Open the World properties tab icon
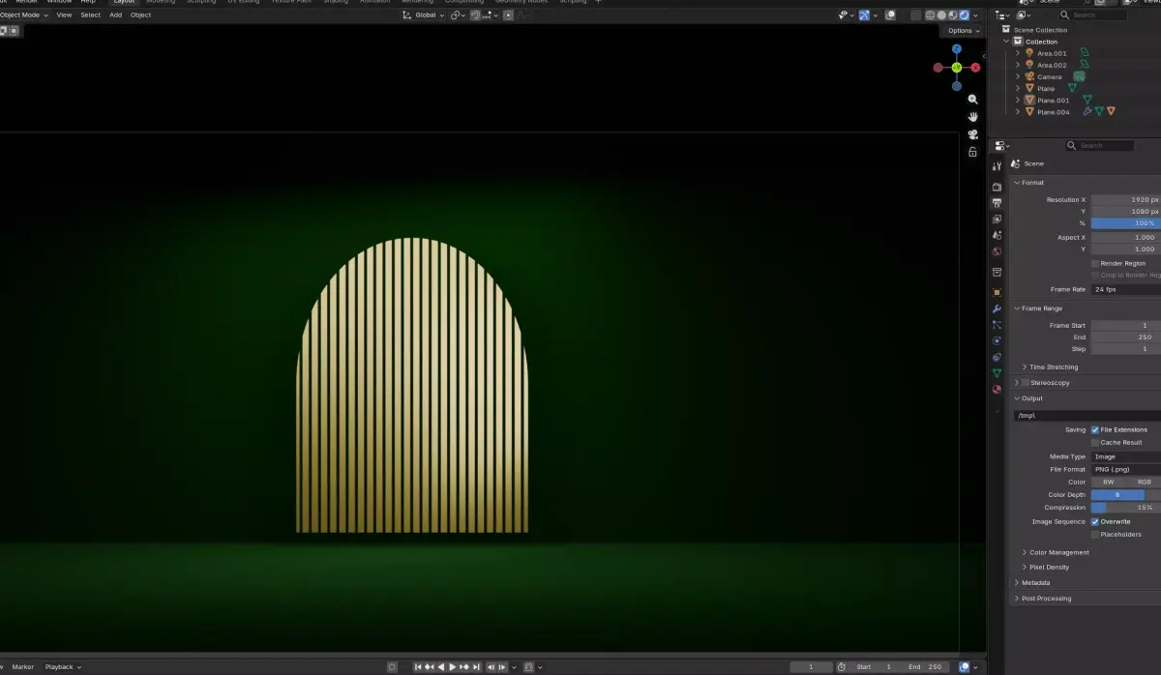 pyautogui.click(x=997, y=251)
